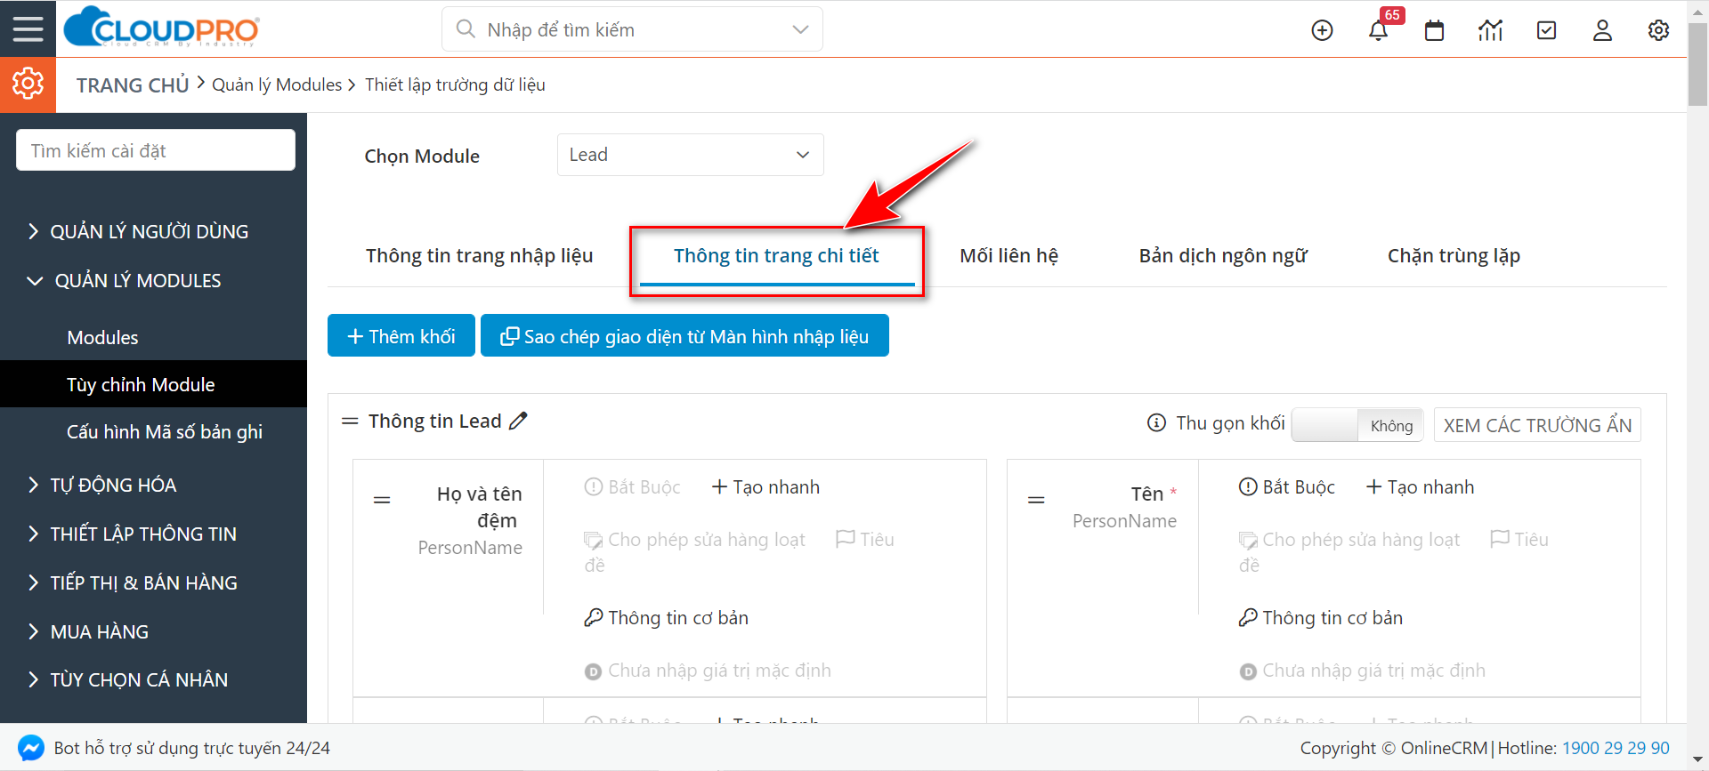Edit Thông tin Lead block name pencil
This screenshot has height=771, width=1709.
point(519,421)
